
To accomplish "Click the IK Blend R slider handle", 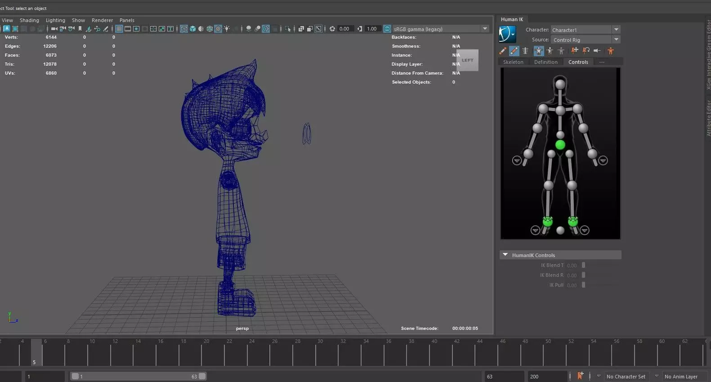I will 583,275.
